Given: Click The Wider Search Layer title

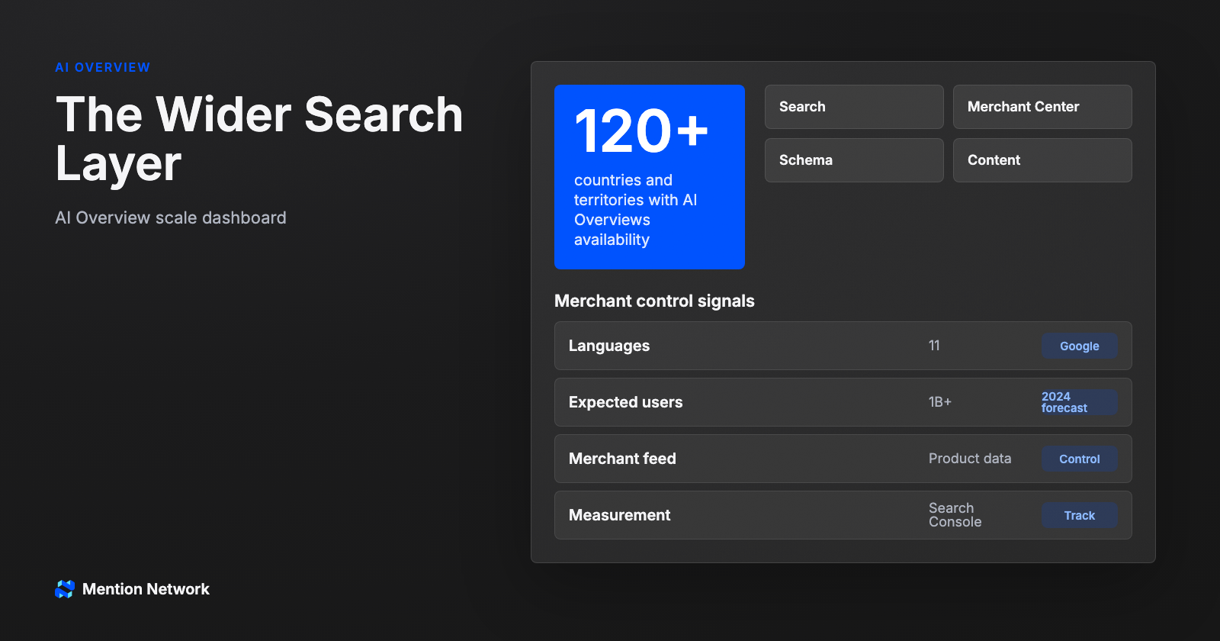Looking at the screenshot, I should pos(259,139).
